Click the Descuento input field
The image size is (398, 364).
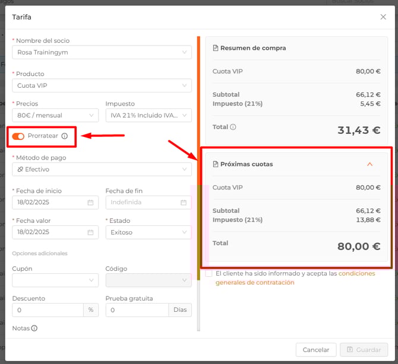(48, 310)
